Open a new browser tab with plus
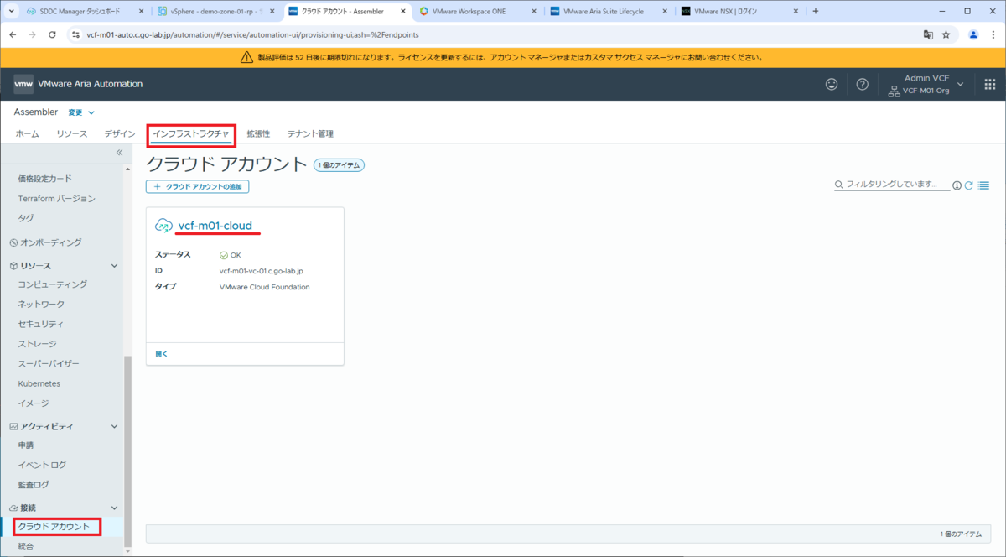Image resolution: width=1006 pixels, height=557 pixels. coord(816,11)
